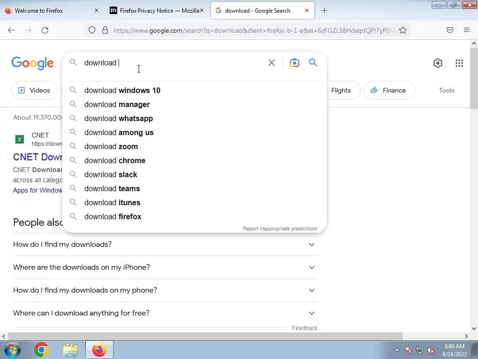Click the CNET green favicon
The height and width of the screenshot is (359, 478).
20,139
